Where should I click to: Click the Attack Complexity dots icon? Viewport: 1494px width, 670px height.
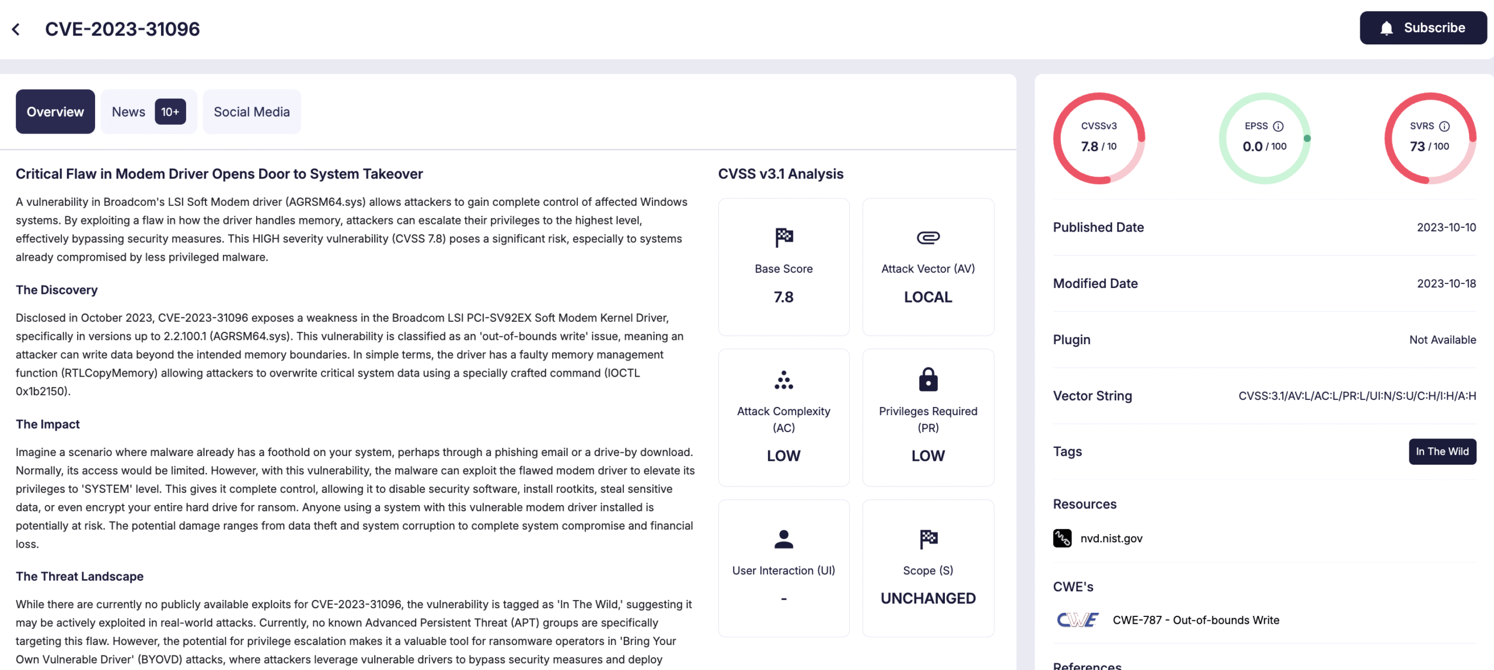(x=784, y=380)
